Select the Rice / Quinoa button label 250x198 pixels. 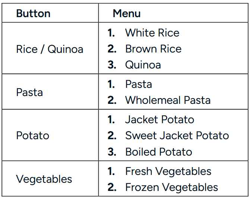pos(50,49)
